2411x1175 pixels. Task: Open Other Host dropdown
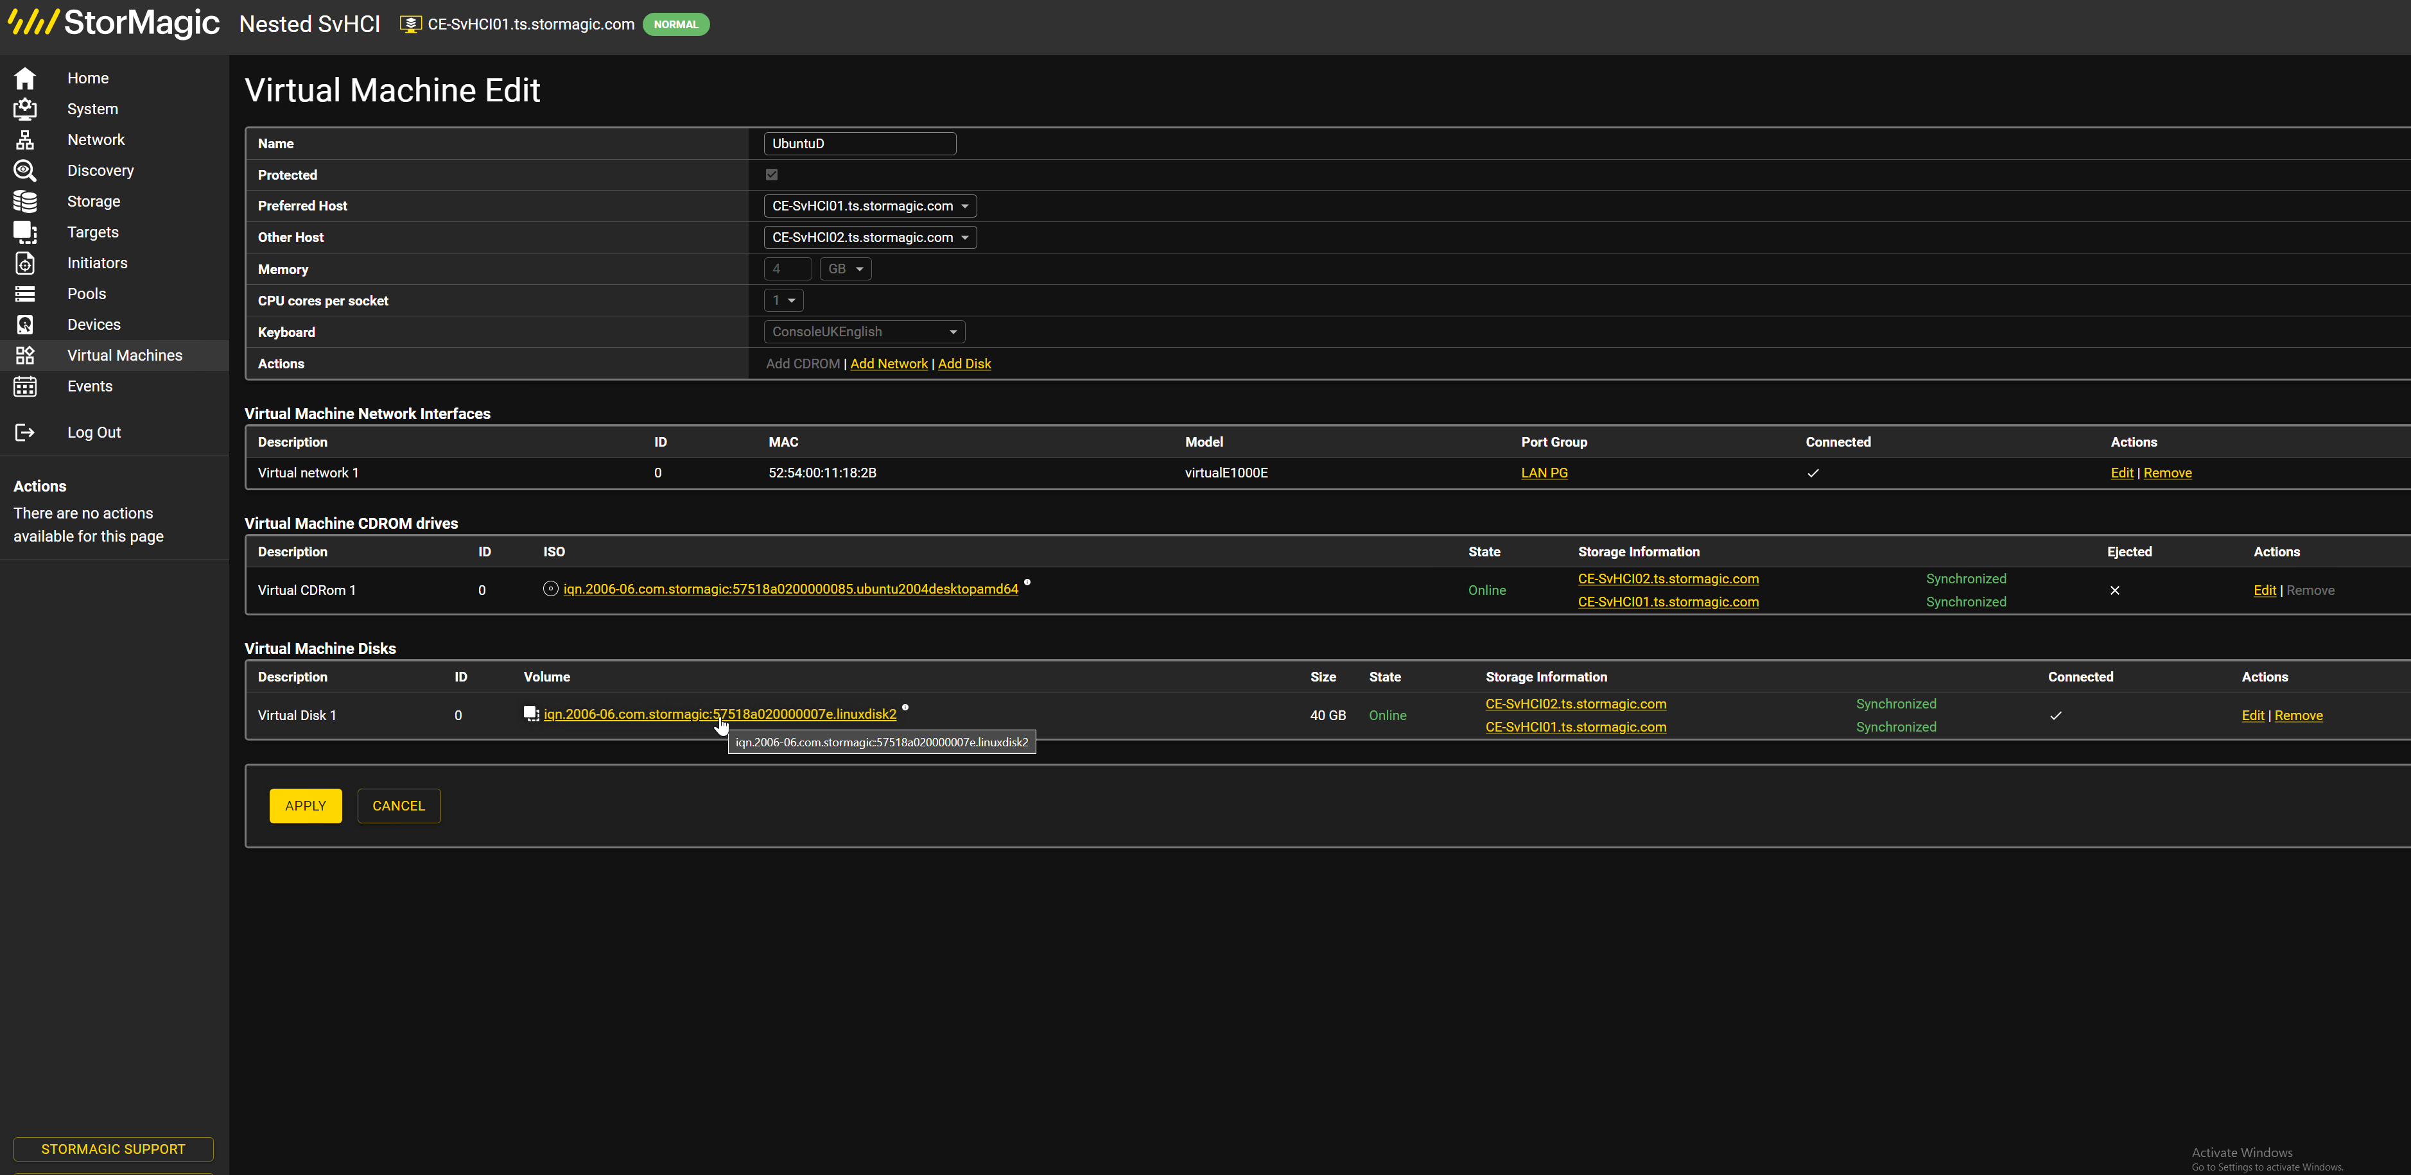point(869,237)
